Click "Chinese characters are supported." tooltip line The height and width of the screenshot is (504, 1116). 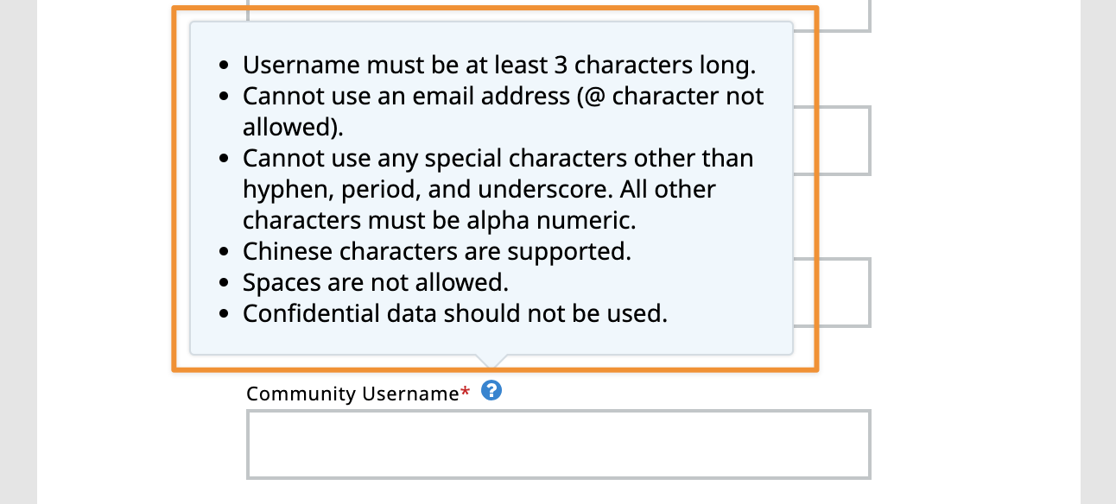pos(437,251)
